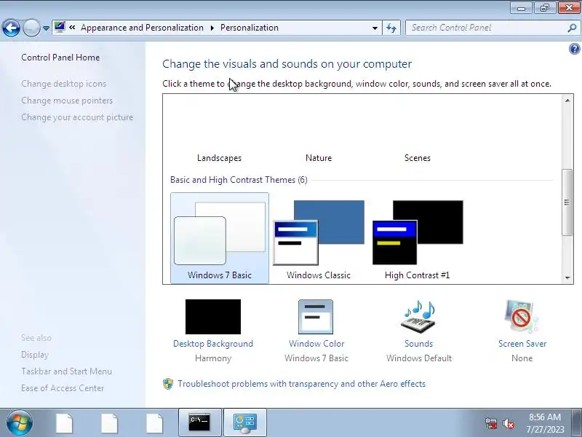
Task: Open the Screen Saver link
Action: (x=522, y=344)
